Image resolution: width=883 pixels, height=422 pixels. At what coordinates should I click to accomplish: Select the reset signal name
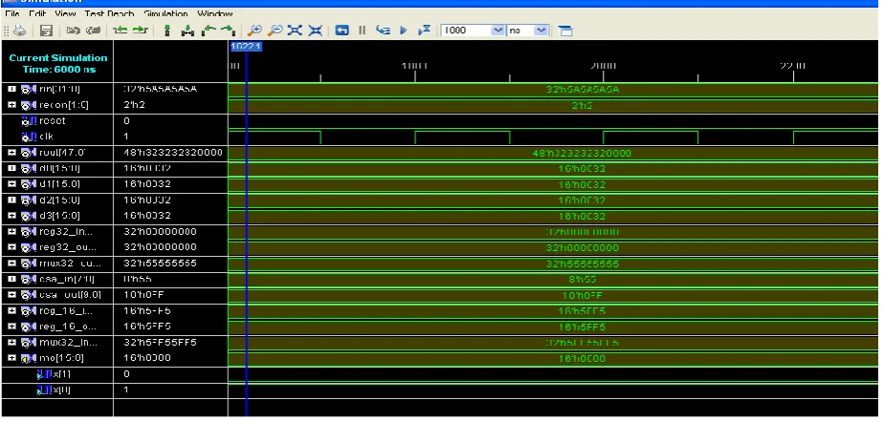coord(52,121)
